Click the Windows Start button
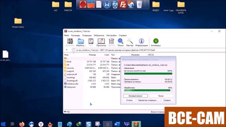226x127 pixels. (x=3, y=124)
